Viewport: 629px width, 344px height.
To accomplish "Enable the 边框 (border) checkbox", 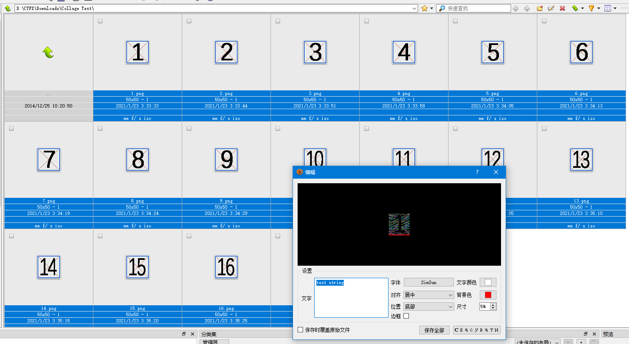I will (x=406, y=316).
